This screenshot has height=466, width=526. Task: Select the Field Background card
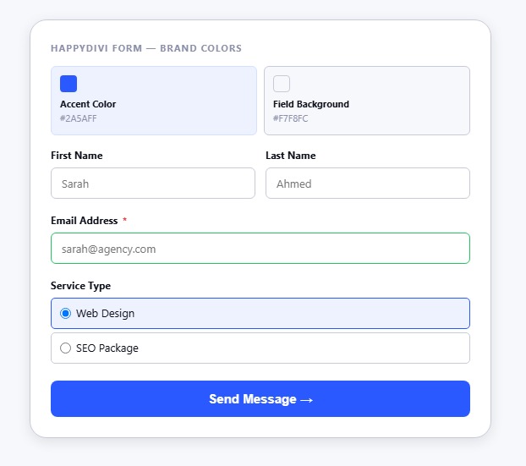point(367,101)
